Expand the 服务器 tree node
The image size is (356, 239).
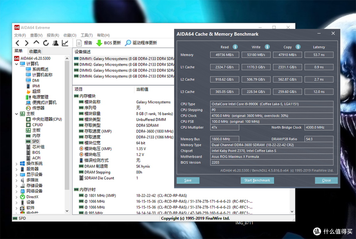[16, 169]
